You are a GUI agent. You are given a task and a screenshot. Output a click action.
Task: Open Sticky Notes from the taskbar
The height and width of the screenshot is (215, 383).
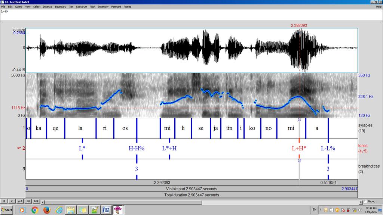point(83,210)
